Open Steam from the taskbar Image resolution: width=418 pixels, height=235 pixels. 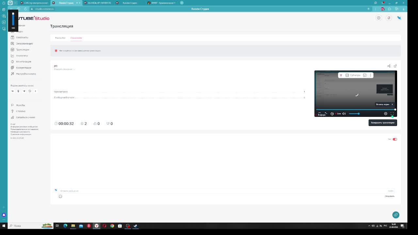pos(136,226)
